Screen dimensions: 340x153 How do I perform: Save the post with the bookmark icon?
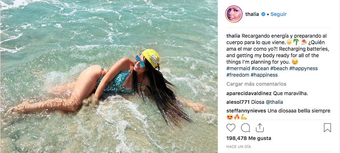pos(327,128)
